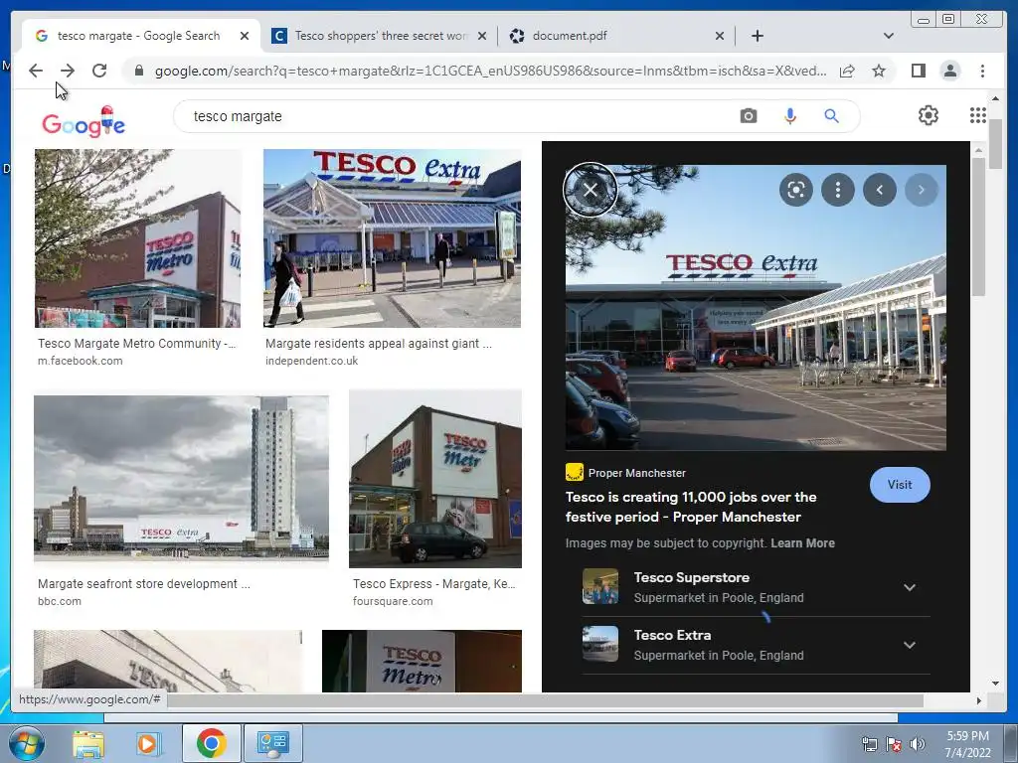Open Chrome profile avatar menu
This screenshot has width=1018, height=763.
pos(950,71)
